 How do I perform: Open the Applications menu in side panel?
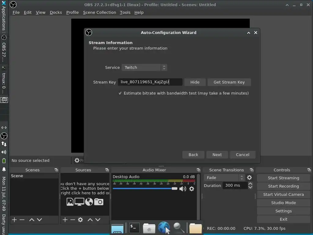click(4, 17)
